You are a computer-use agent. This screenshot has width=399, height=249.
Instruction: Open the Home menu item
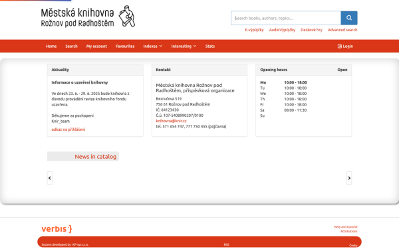pos(51,46)
